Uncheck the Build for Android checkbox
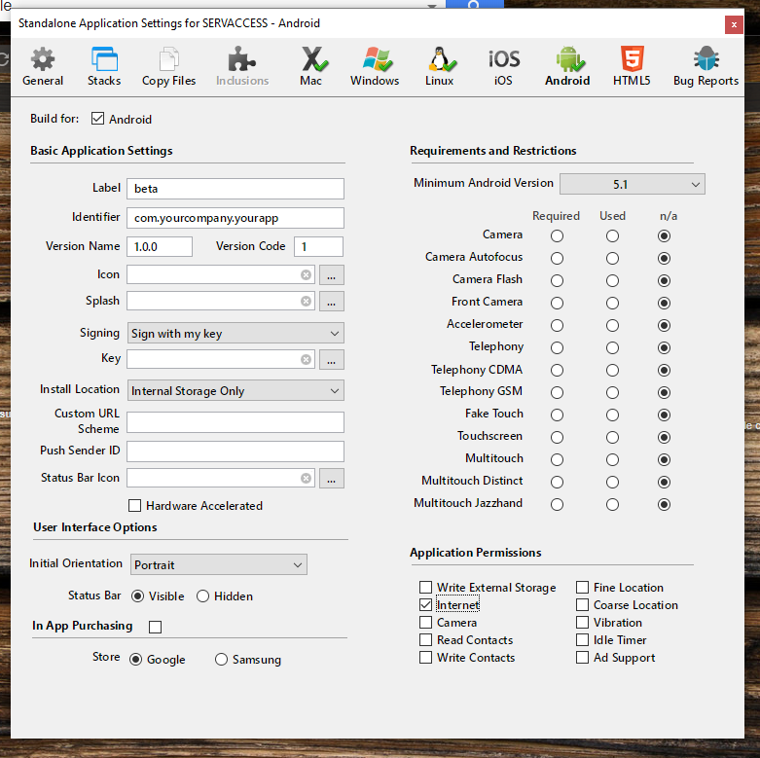The width and height of the screenshot is (760, 758). pos(97,119)
